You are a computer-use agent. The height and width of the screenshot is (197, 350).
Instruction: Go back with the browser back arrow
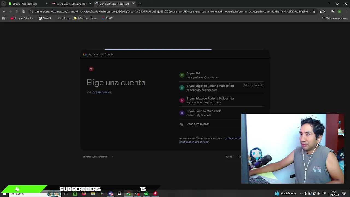click(4, 11)
